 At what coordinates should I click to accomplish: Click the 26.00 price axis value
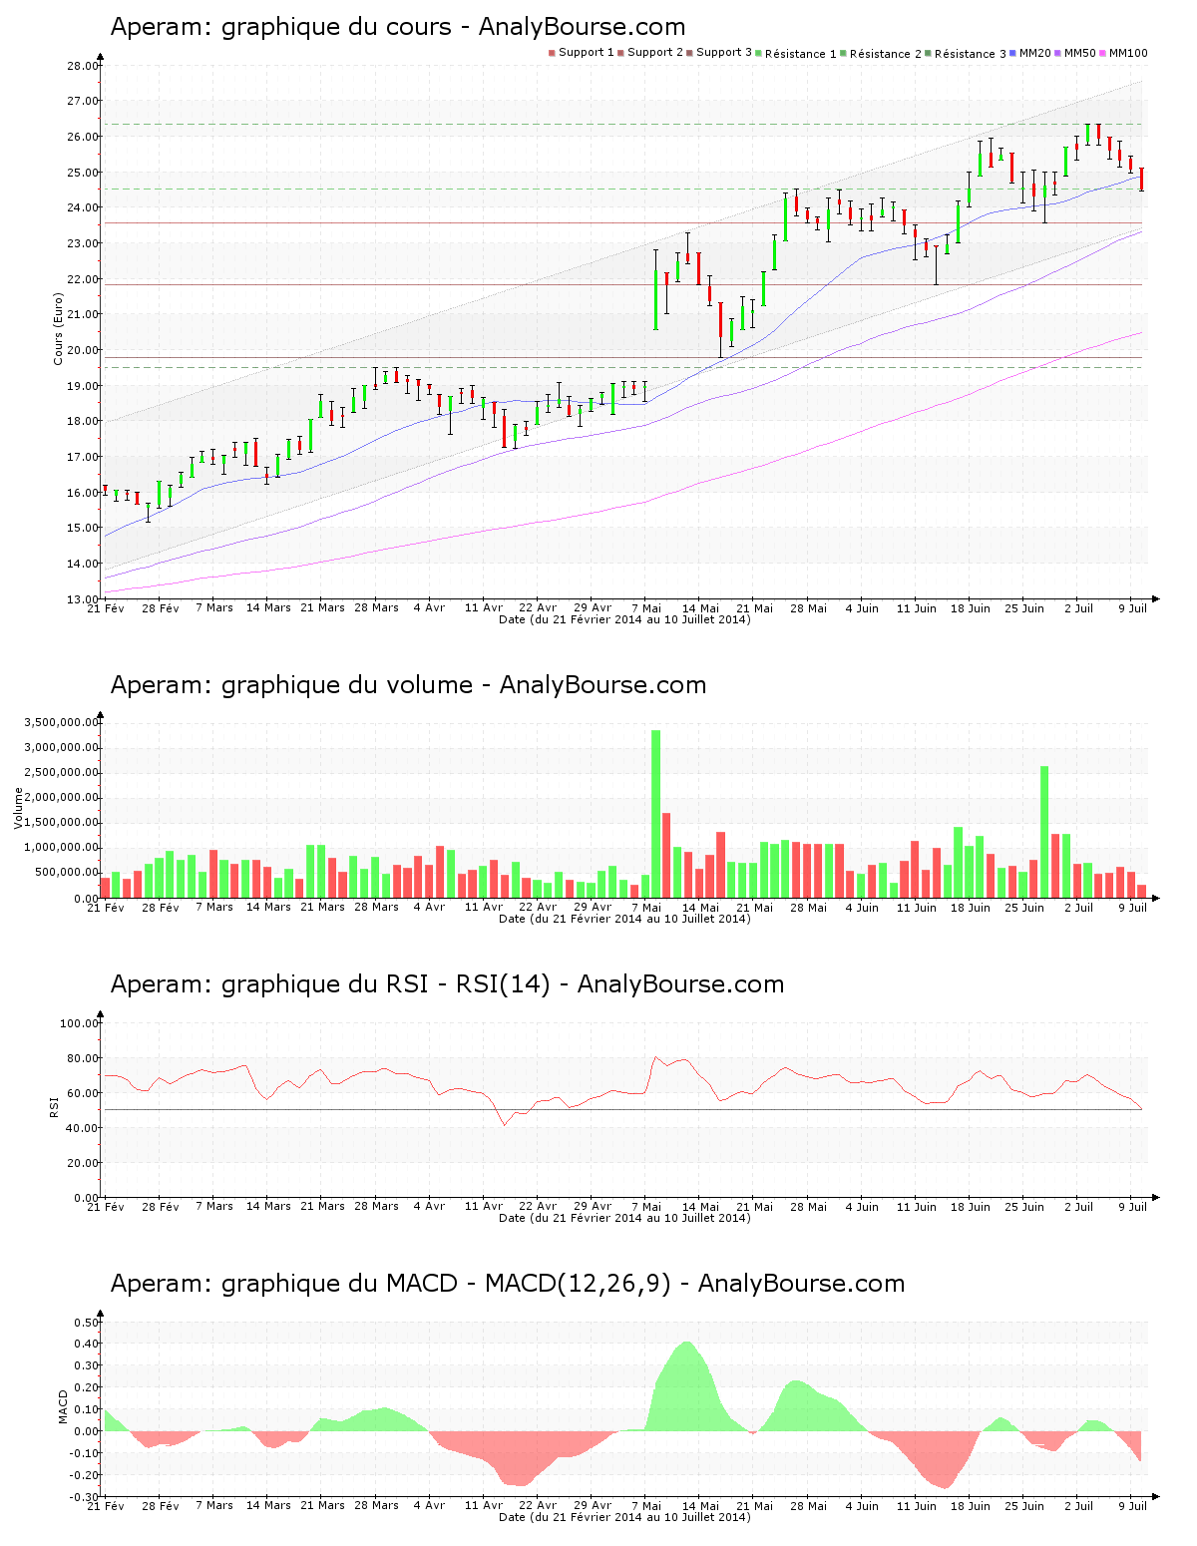click(x=82, y=137)
